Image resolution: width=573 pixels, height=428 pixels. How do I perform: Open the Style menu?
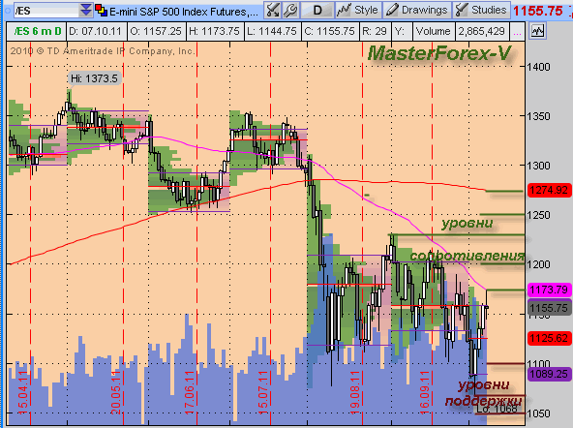358,11
